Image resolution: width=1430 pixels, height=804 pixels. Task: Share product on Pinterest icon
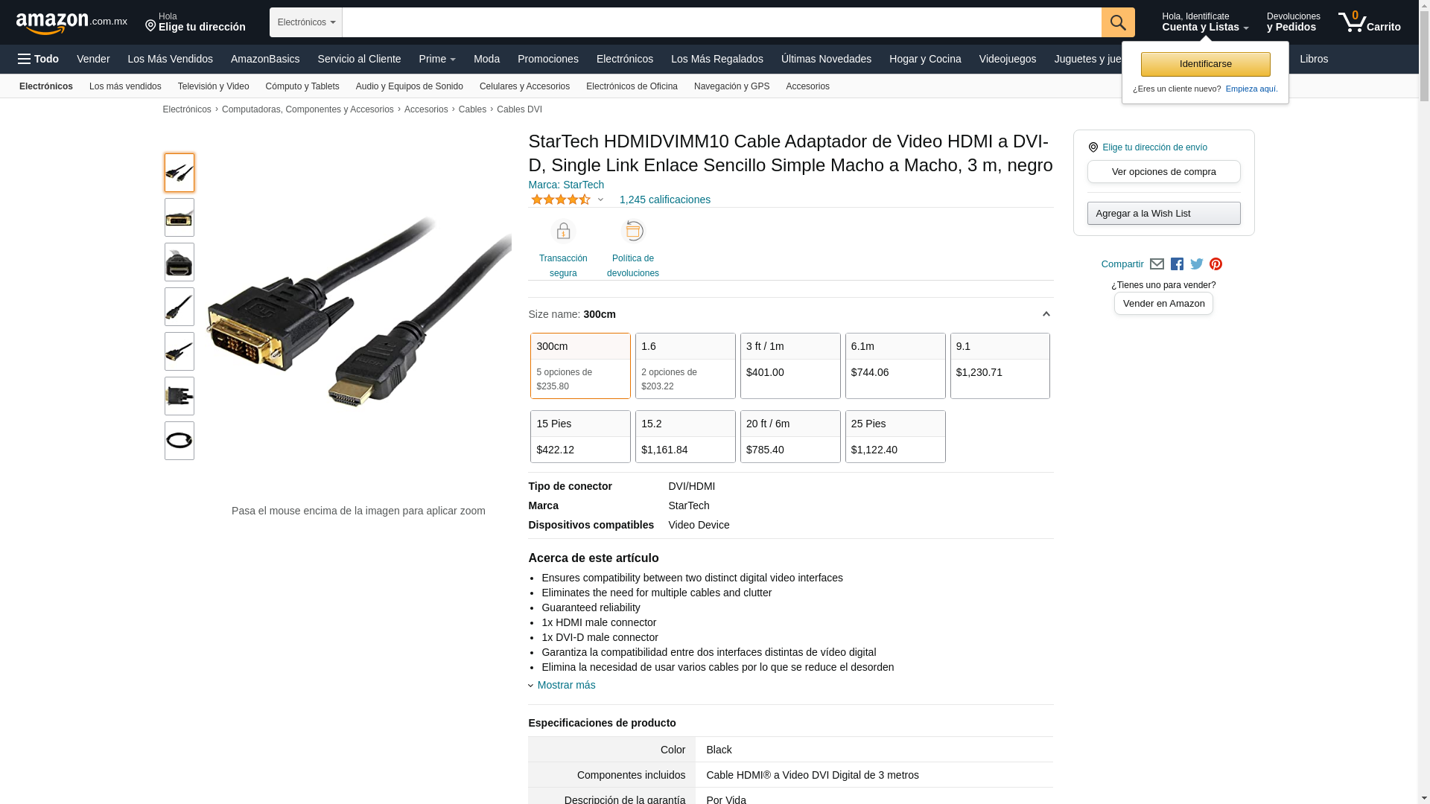1216,264
